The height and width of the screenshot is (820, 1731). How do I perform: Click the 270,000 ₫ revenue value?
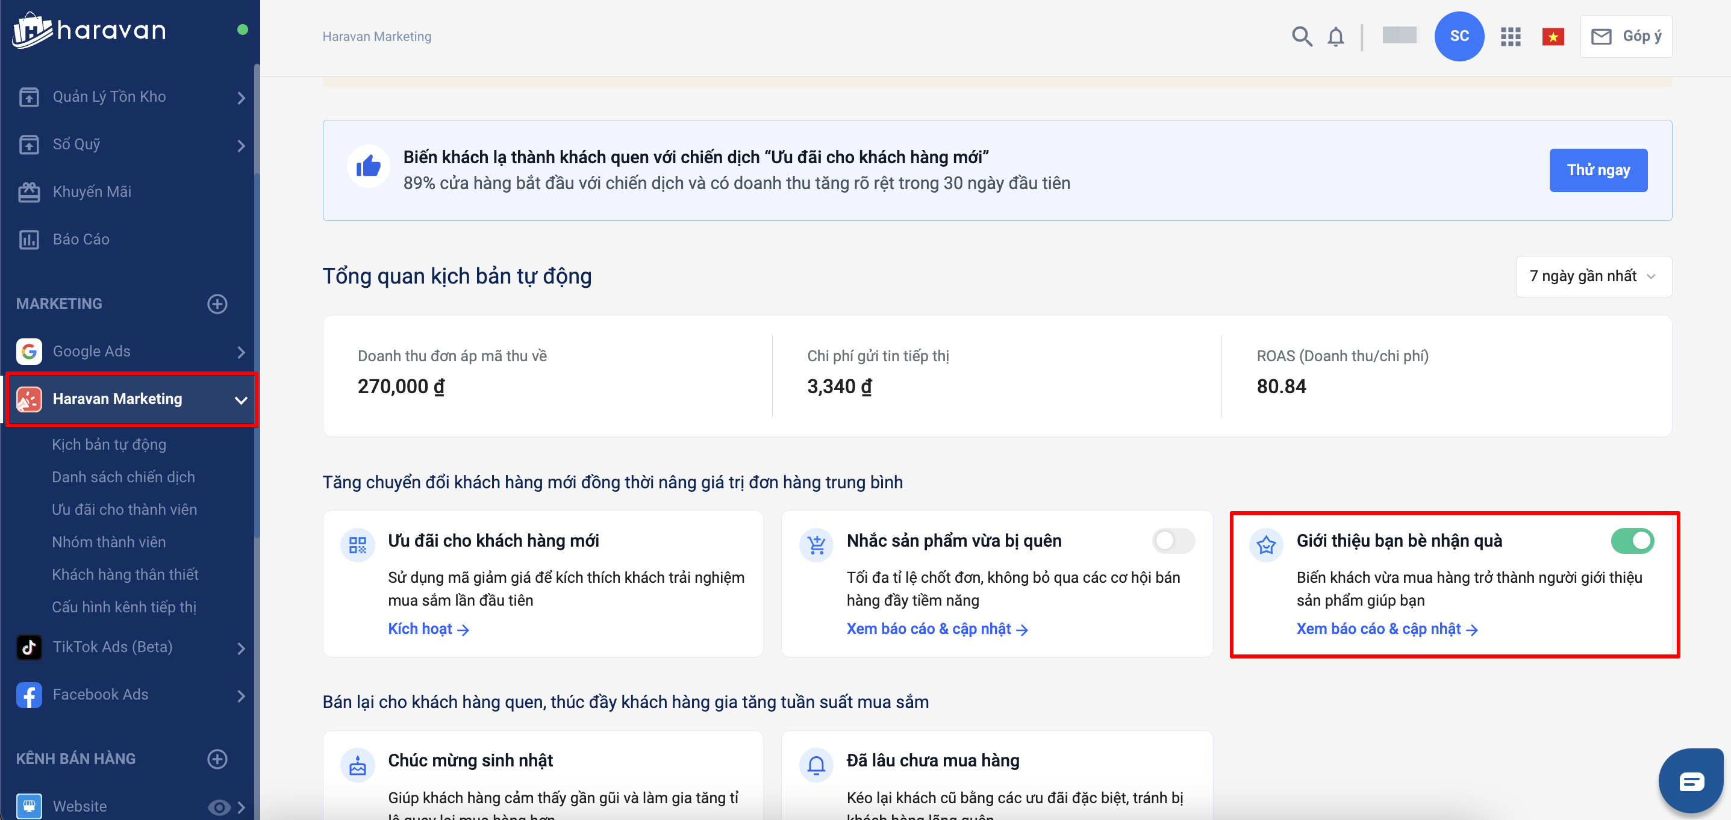[401, 387]
